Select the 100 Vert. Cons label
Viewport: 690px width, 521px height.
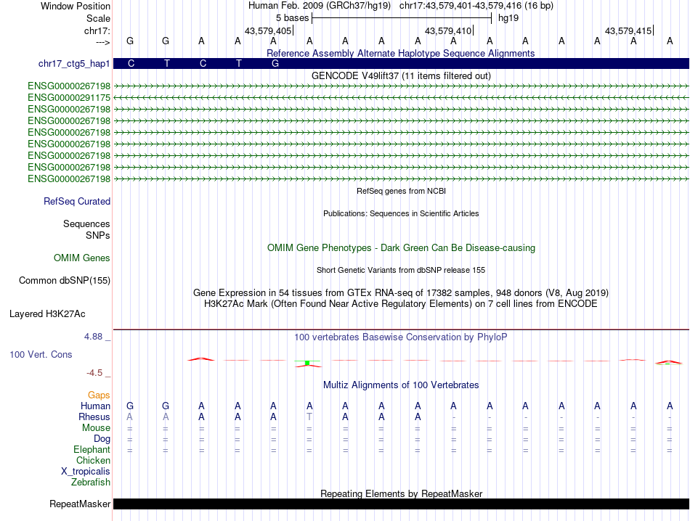[41, 354]
